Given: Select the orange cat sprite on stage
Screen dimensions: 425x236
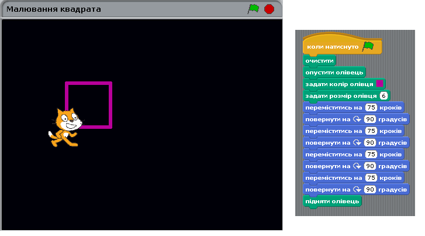Looking at the screenshot, I should (x=65, y=127).
